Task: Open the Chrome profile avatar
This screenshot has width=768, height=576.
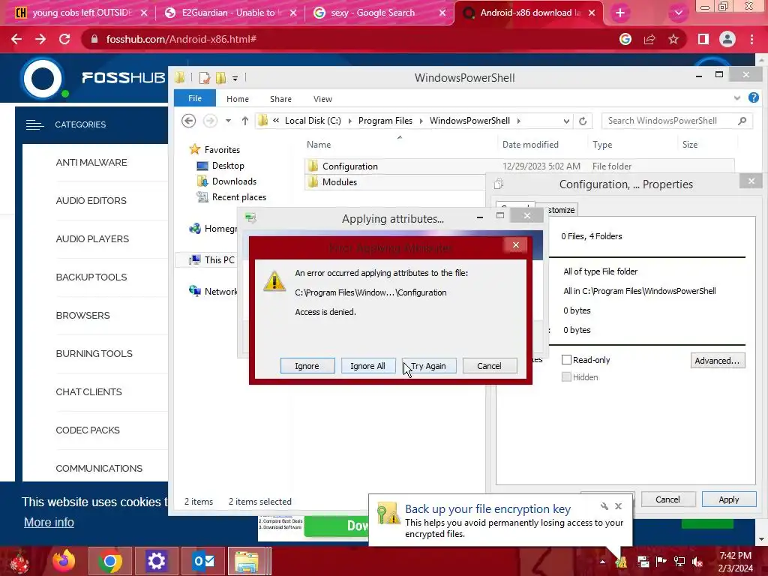Action: pyautogui.click(x=727, y=39)
